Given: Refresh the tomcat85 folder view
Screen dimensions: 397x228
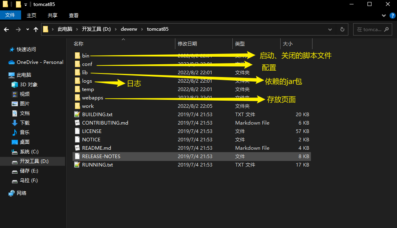Looking at the screenshot, I should point(342,30).
